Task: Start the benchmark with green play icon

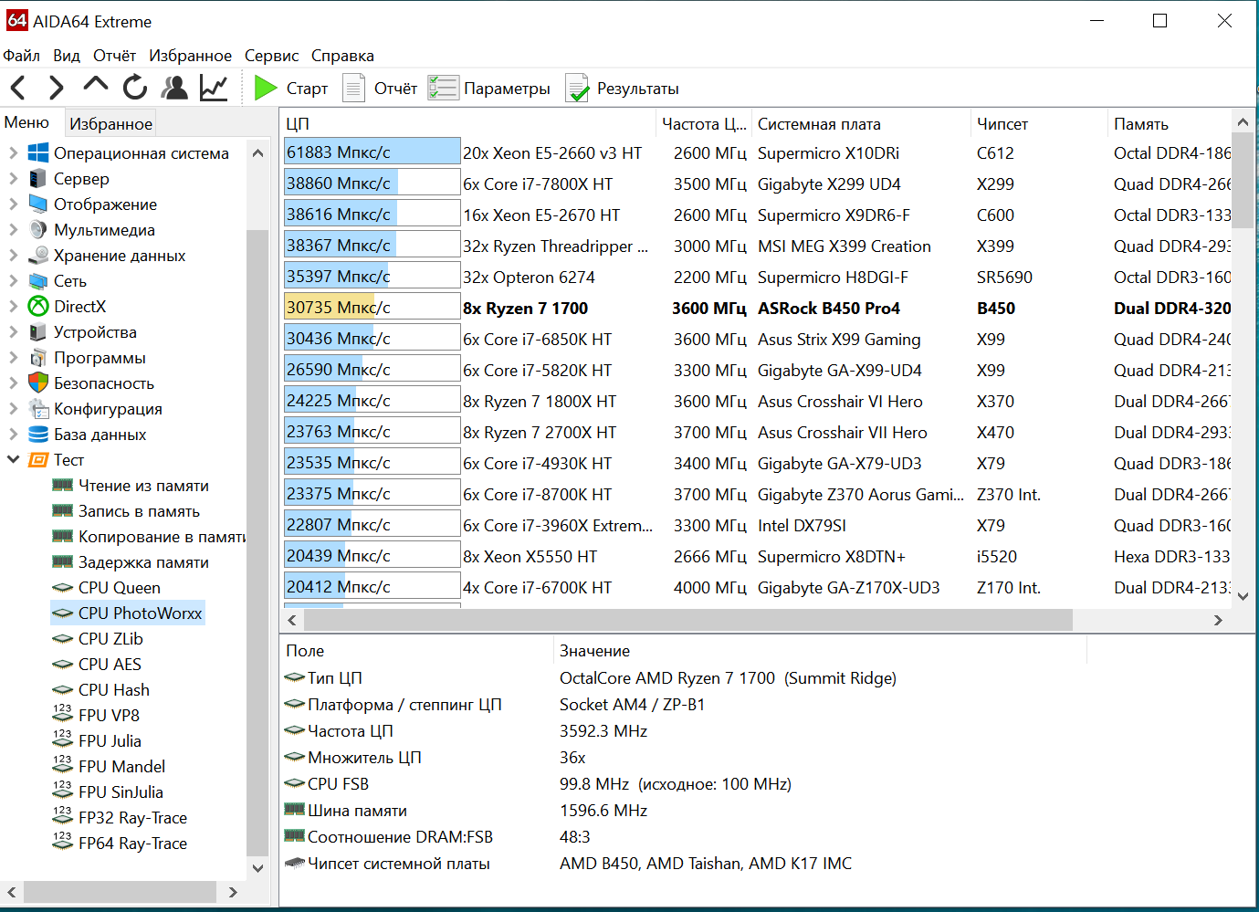Action: click(265, 88)
